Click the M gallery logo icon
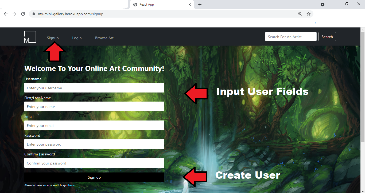This screenshot has width=365, height=193. pos(30,37)
